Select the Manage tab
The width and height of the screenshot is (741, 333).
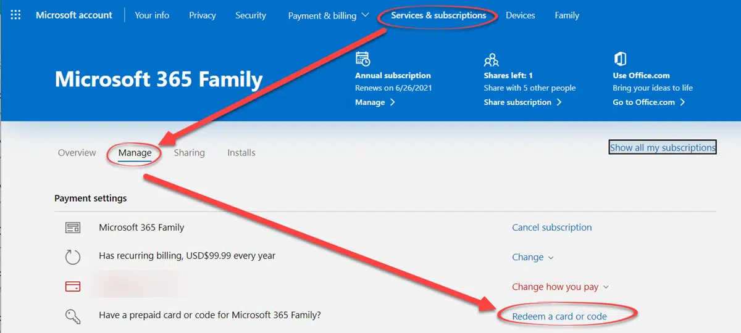coord(135,153)
